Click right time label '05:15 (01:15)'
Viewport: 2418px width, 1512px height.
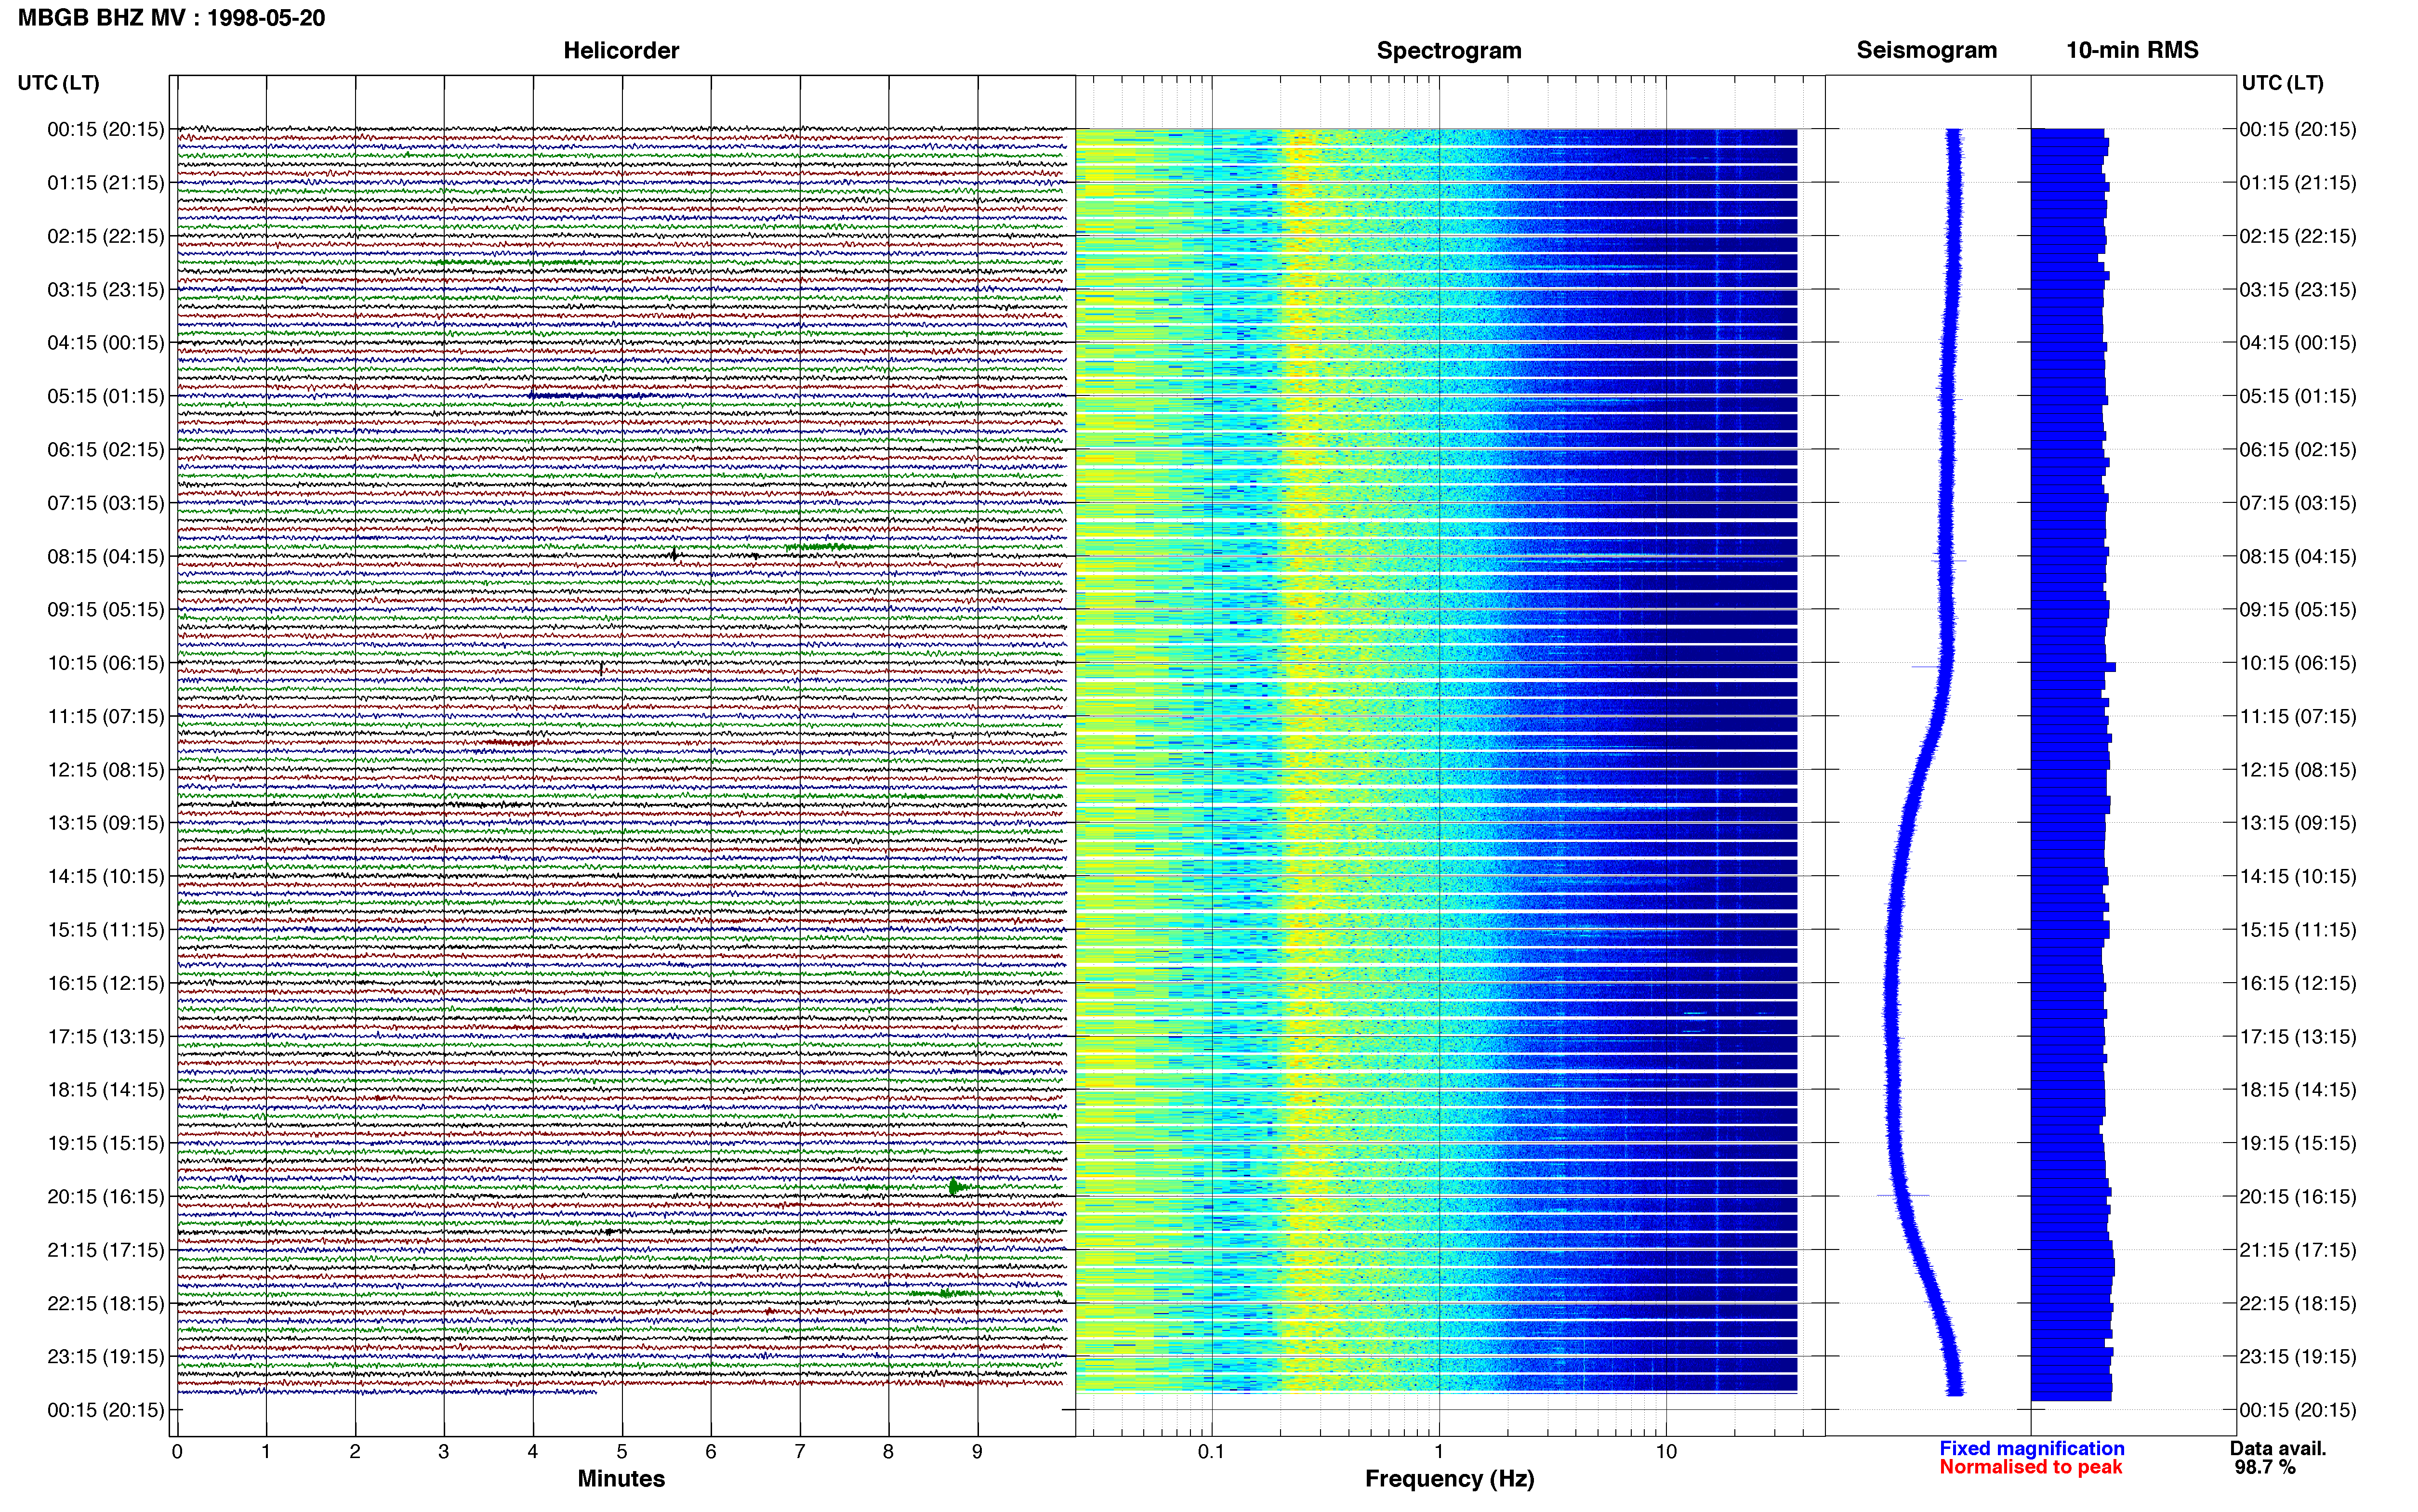(x=2298, y=396)
